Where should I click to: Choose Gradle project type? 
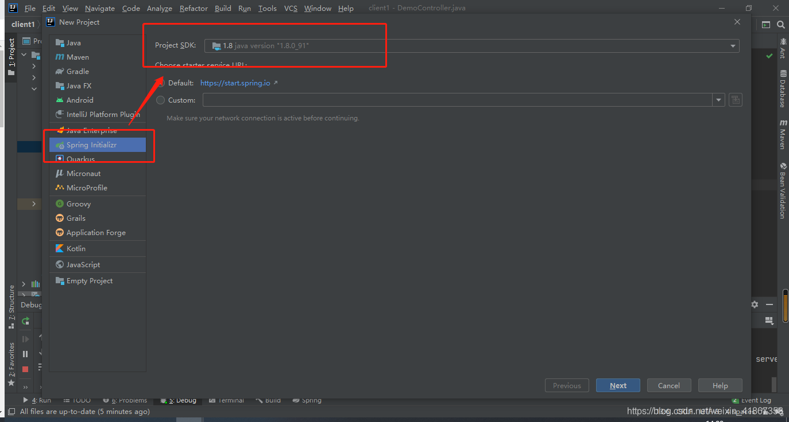98,72
